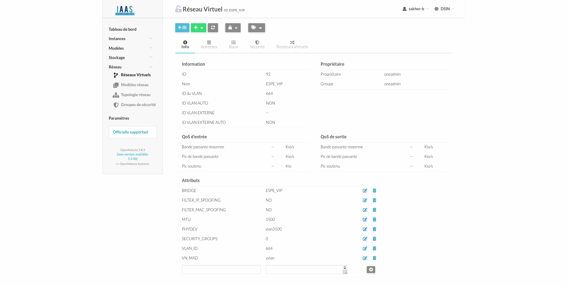Open the tag labels dropdown
The image size is (567, 286).
(x=256, y=28)
